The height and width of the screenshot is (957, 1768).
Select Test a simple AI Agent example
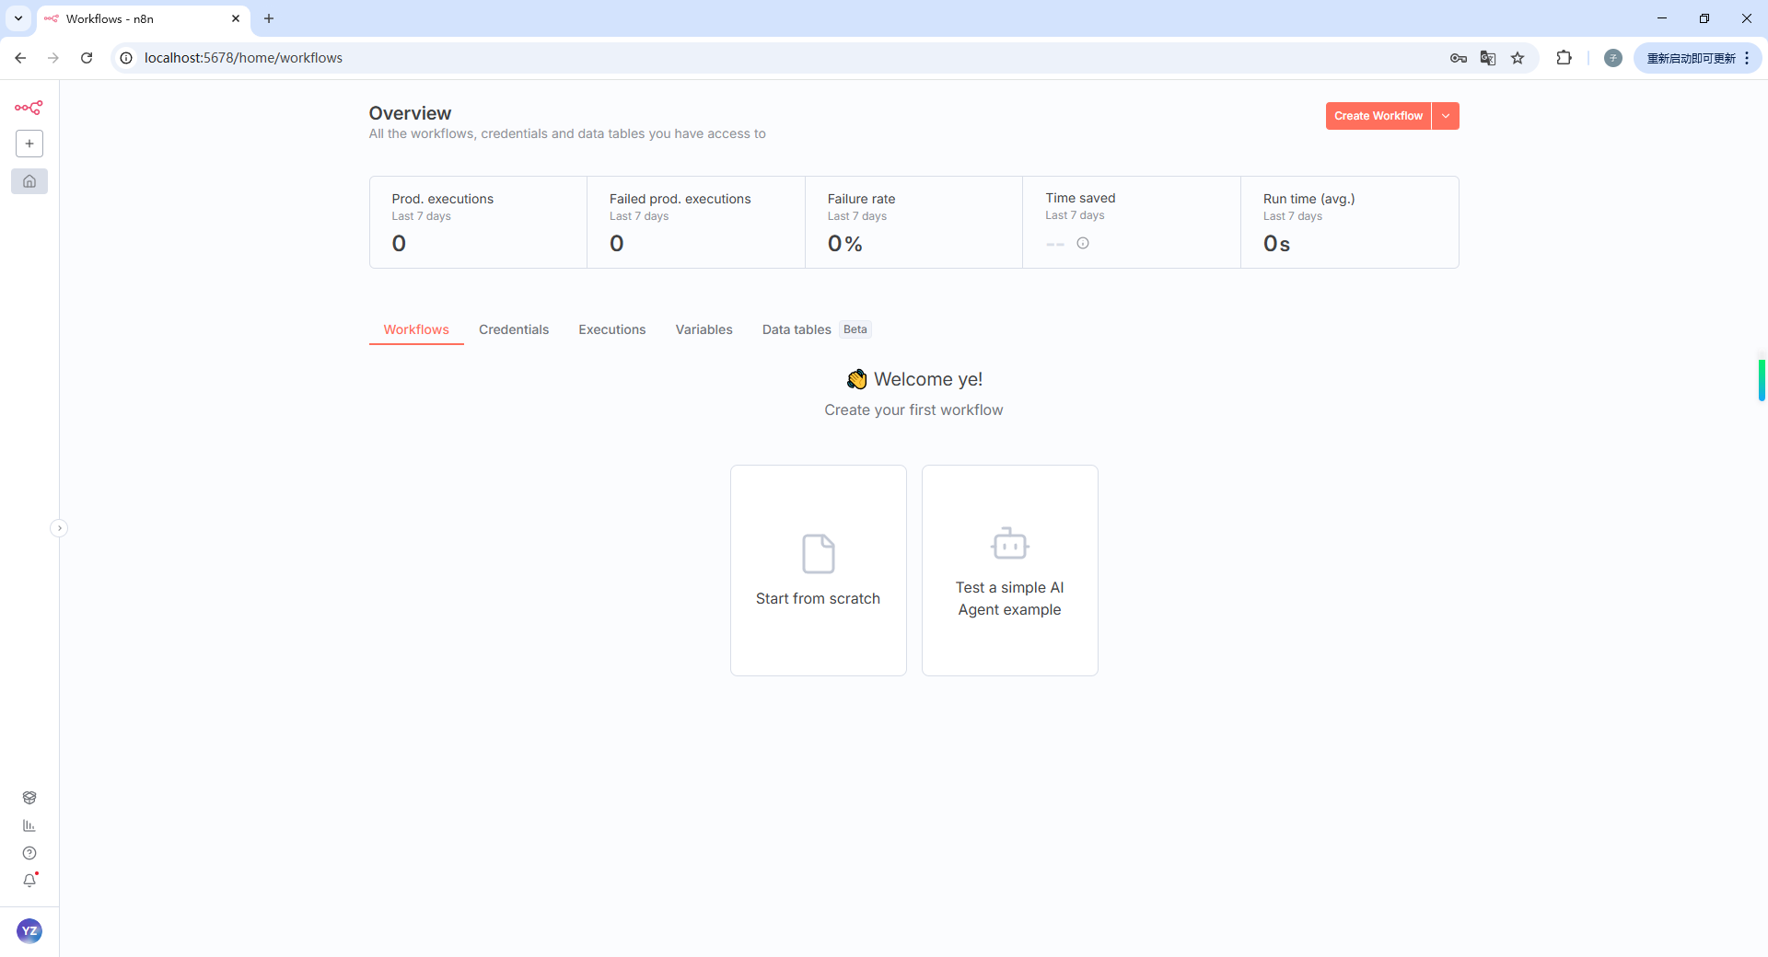(1010, 571)
